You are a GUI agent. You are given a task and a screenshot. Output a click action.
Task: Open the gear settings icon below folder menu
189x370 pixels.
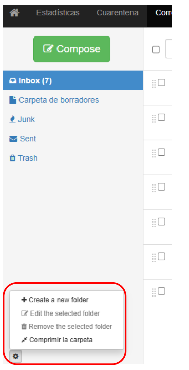pyautogui.click(x=15, y=356)
